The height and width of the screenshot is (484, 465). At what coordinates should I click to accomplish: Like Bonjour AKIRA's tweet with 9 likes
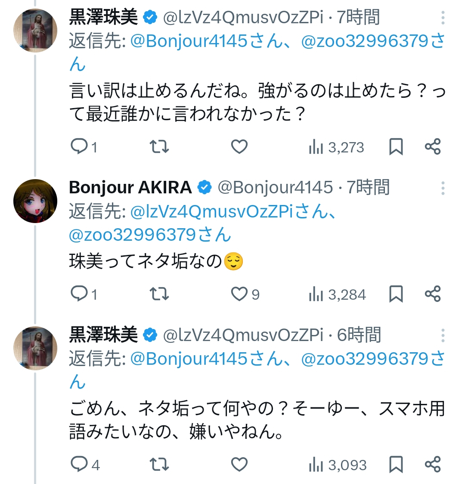click(x=239, y=295)
